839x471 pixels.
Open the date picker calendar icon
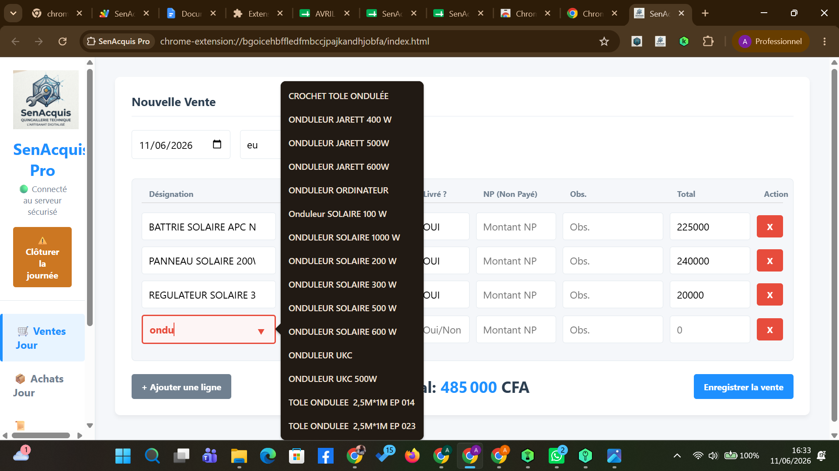click(x=217, y=144)
